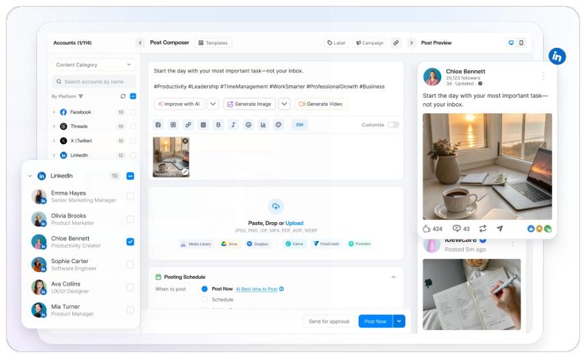Follow the AI Best time to Post link

(257, 289)
